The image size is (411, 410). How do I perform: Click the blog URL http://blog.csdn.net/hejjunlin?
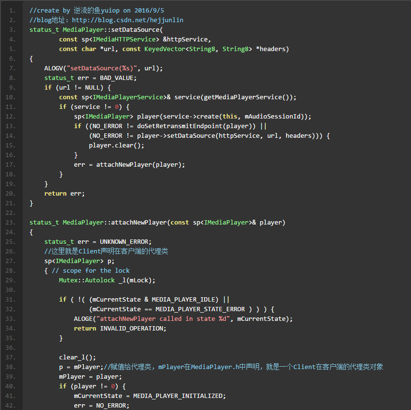pos(128,20)
